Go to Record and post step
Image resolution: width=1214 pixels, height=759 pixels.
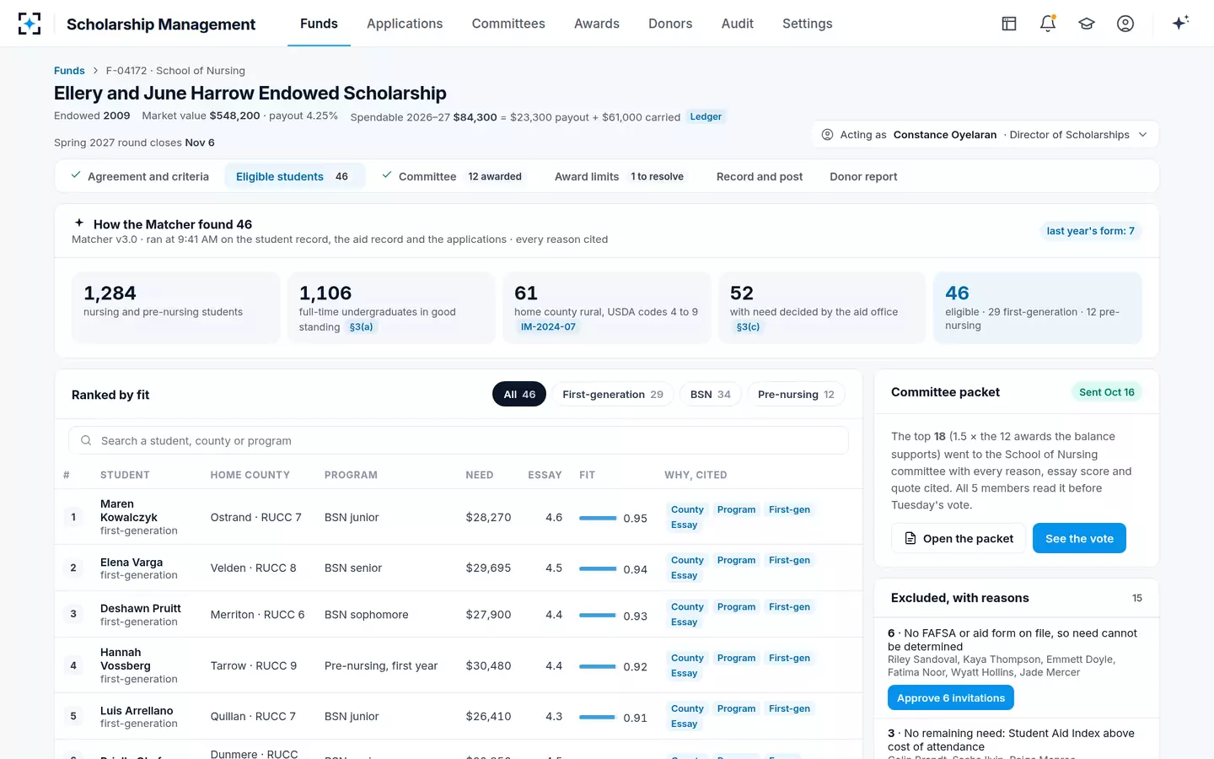pyautogui.click(x=760, y=176)
